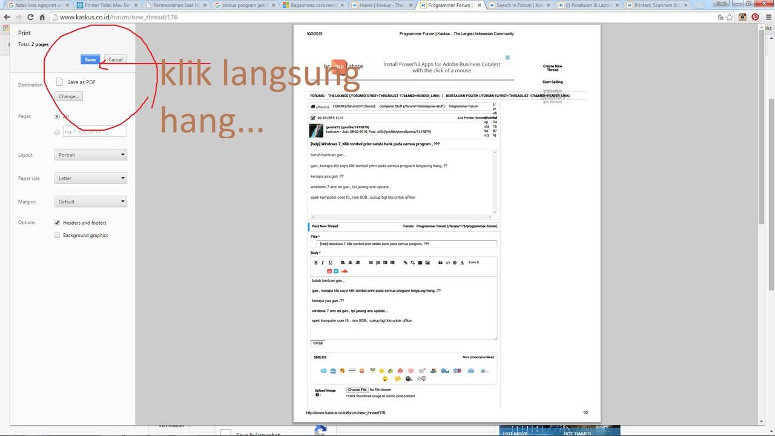
Task: Switch to 'Printer Tidak Mau' tab
Action: click(106, 5)
